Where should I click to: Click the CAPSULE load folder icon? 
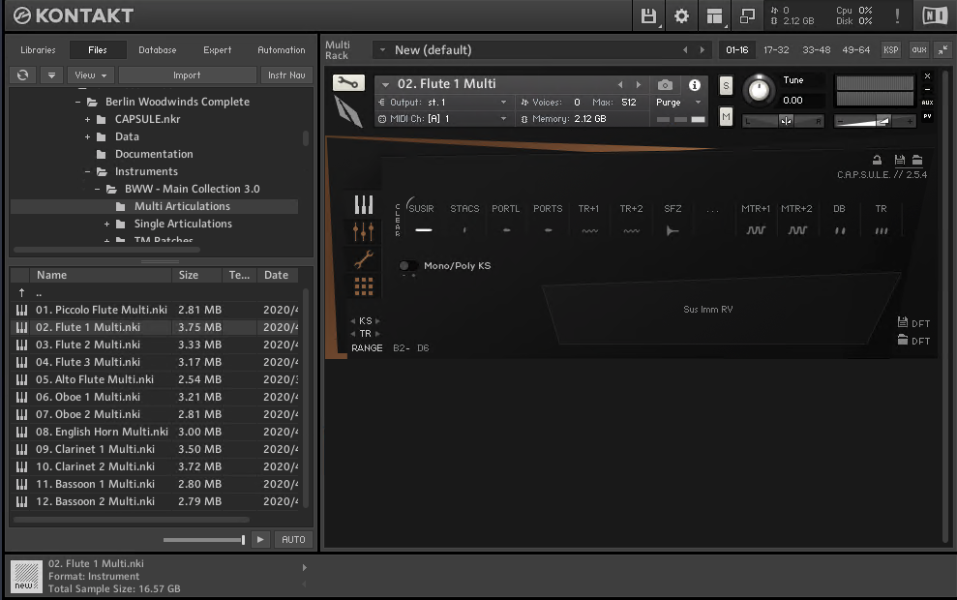pyautogui.click(x=917, y=160)
